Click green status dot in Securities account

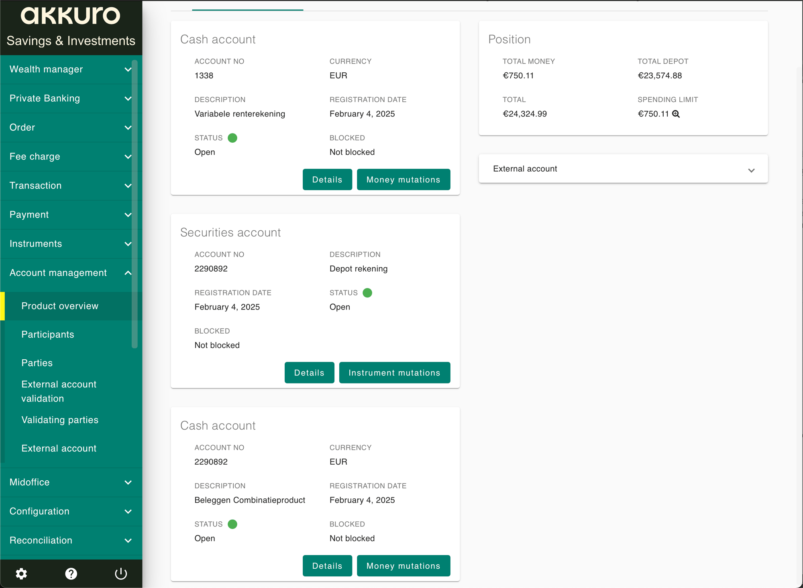point(367,293)
